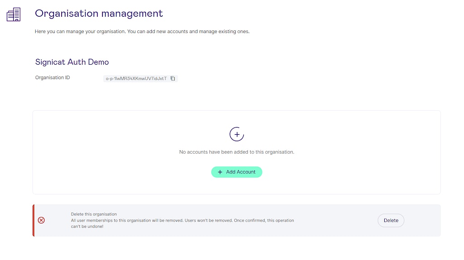This screenshot has width=464, height=260.
Task: Copy the Organisation ID with the copy icon
Action: point(173,78)
